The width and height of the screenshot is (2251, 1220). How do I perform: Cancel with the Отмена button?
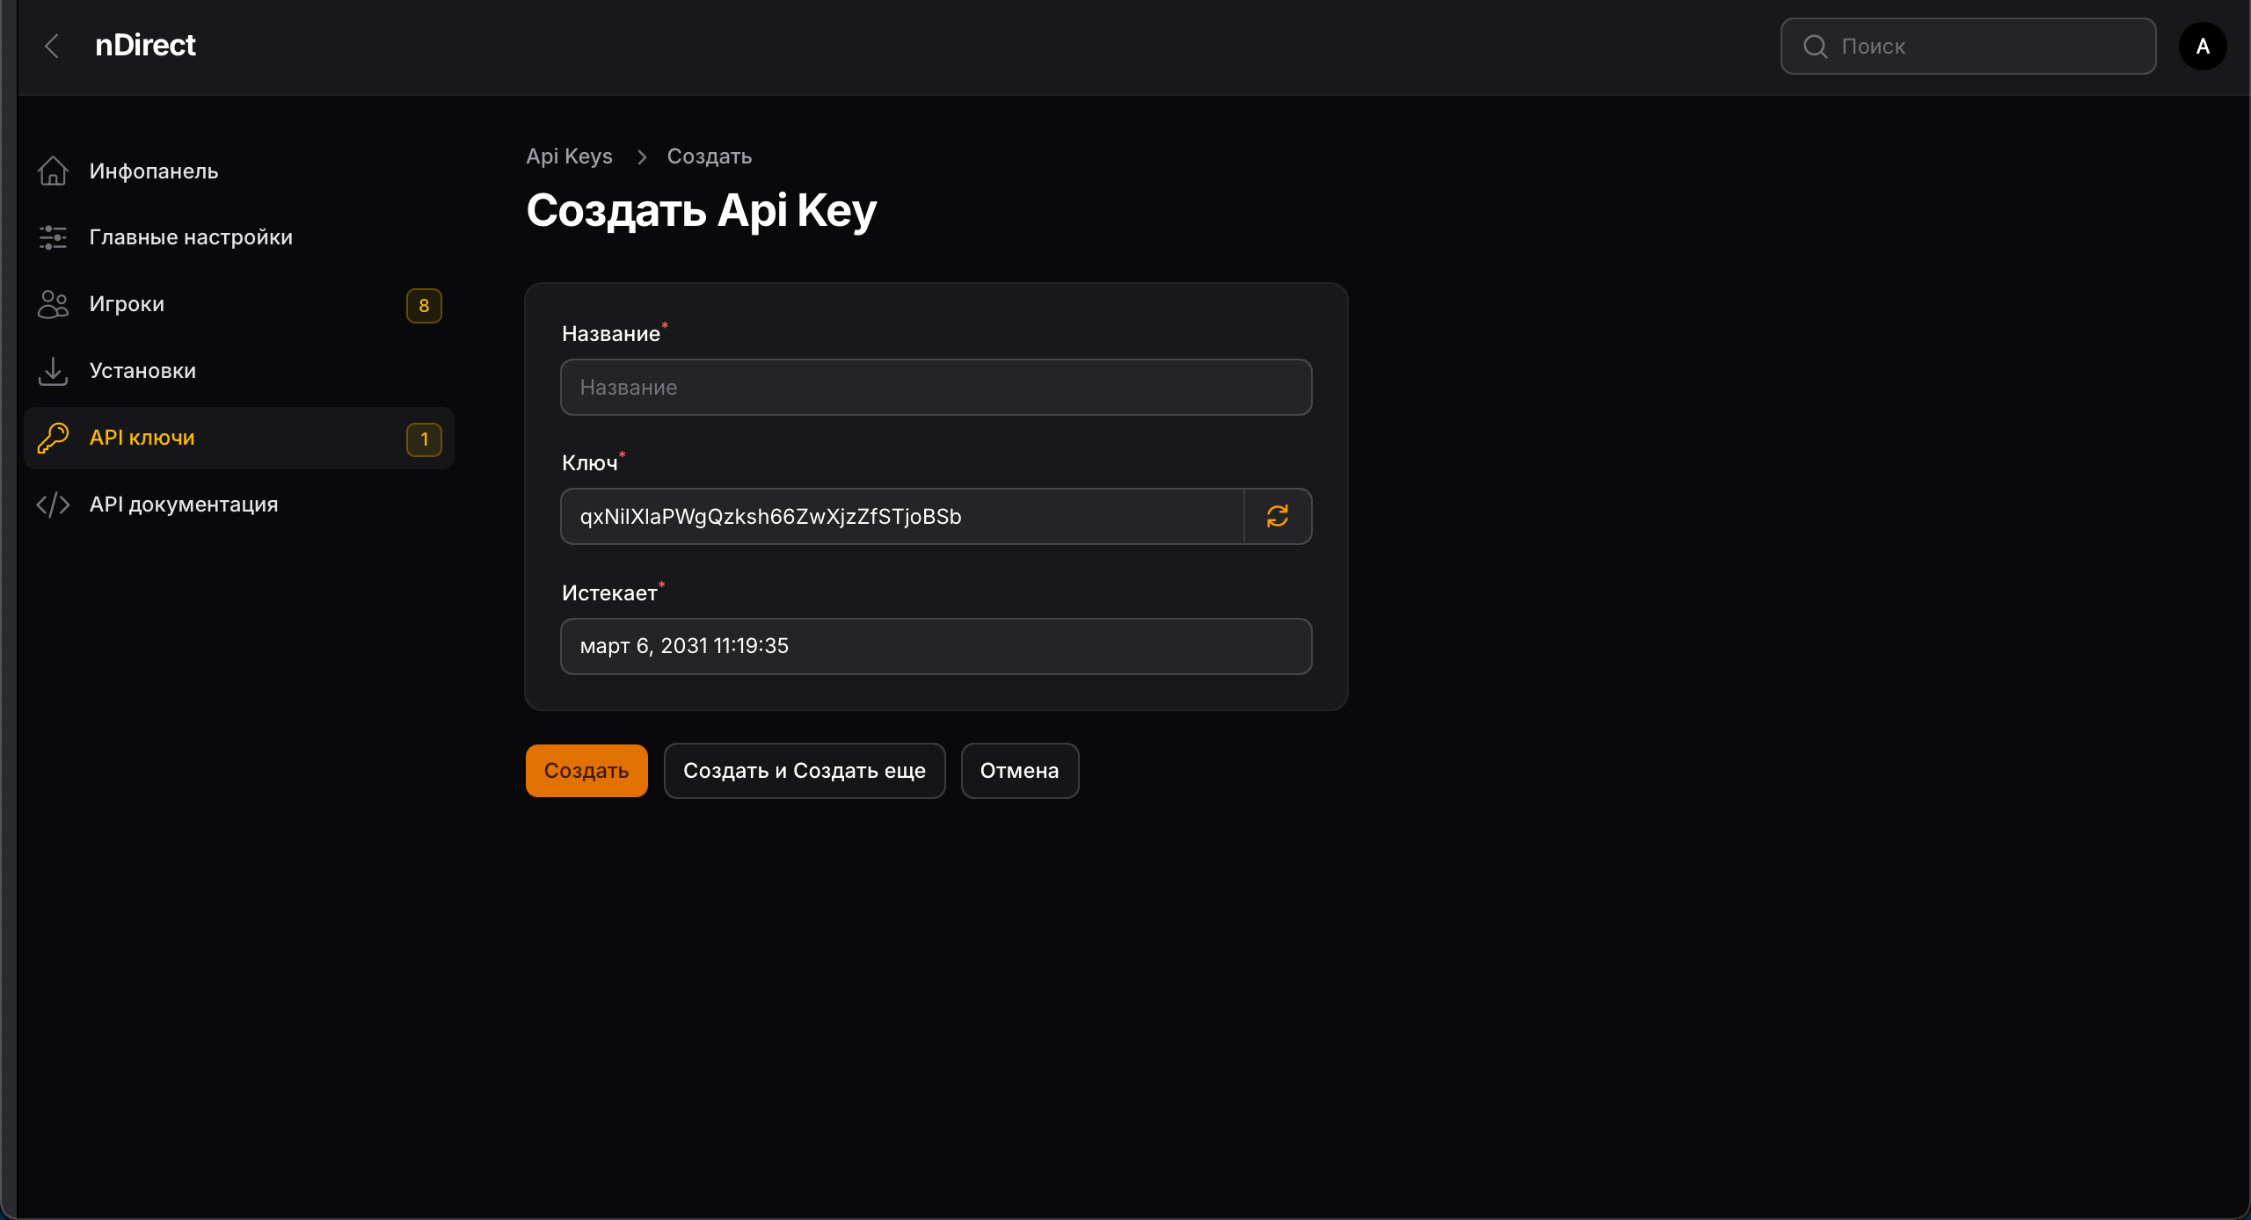(x=1019, y=771)
